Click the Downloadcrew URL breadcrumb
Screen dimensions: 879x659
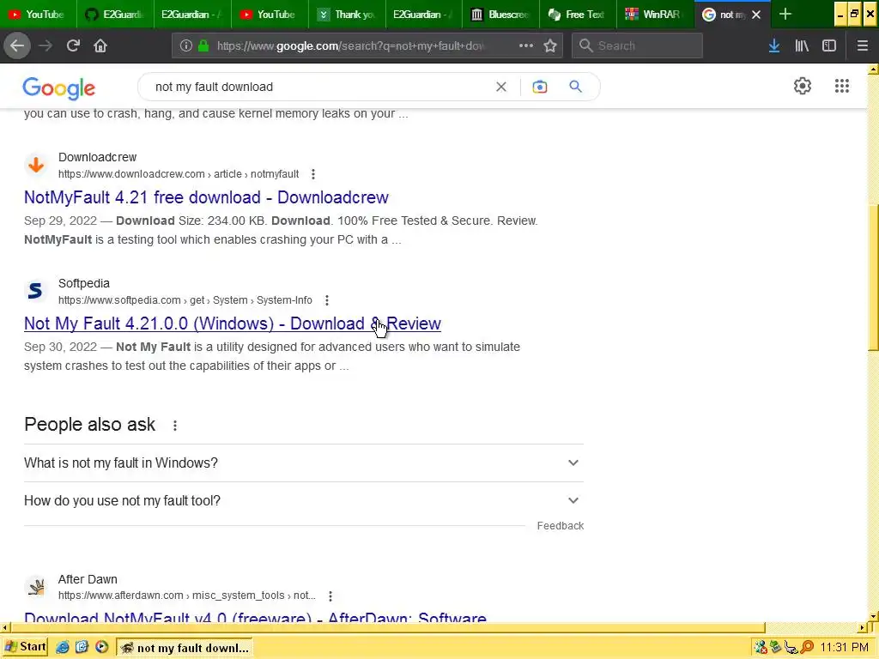coord(179,174)
